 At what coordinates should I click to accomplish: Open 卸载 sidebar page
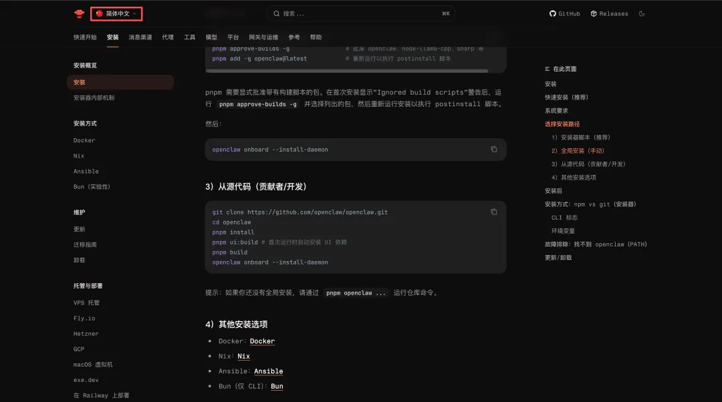[x=79, y=260]
